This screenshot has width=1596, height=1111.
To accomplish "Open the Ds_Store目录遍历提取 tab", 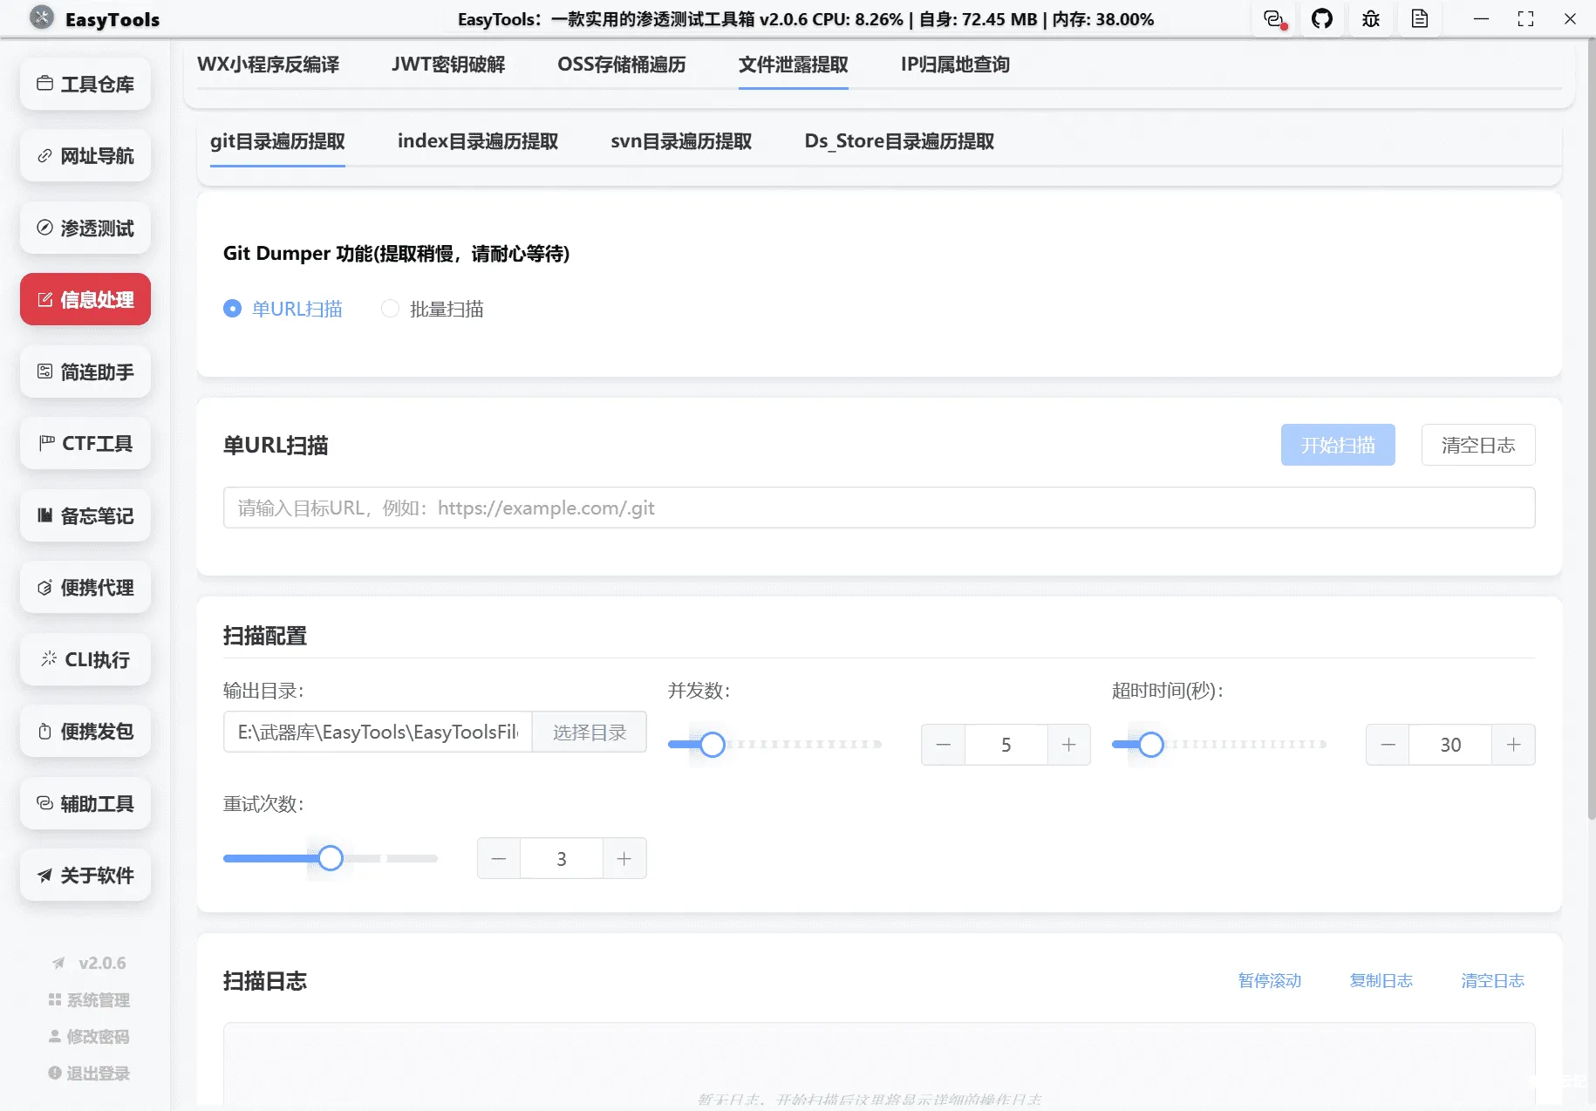I will pos(900,140).
